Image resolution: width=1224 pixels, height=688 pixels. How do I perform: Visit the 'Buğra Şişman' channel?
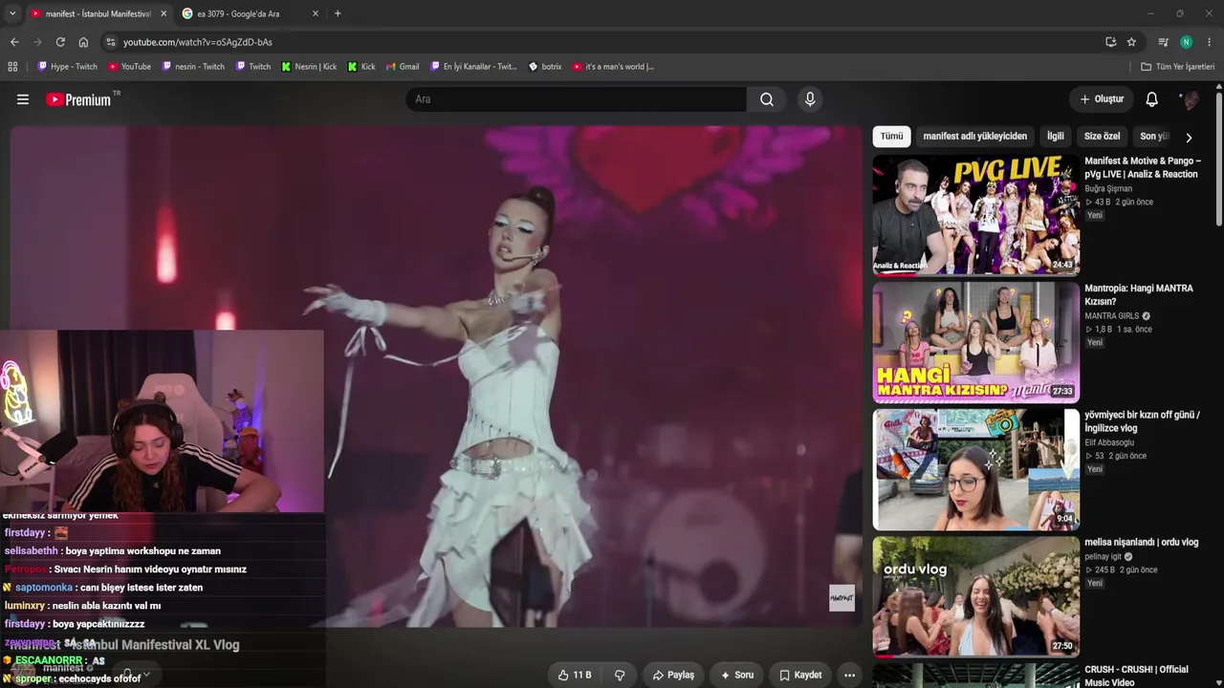click(1108, 189)
